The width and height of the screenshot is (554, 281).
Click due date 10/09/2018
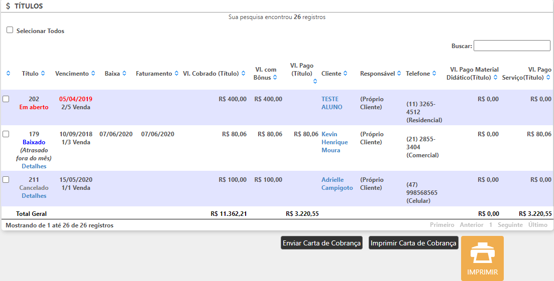[x=76, y=134]
